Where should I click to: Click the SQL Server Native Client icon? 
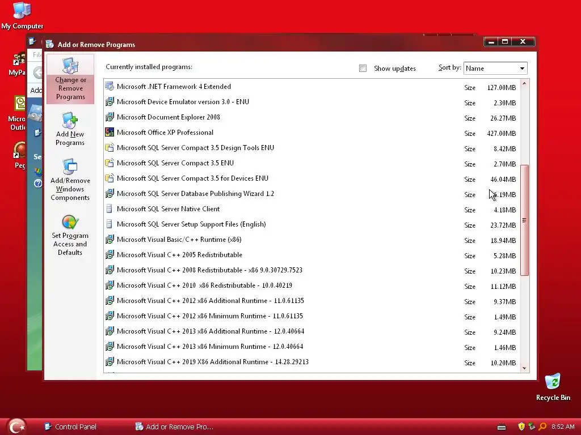click(x=110, y=209)
